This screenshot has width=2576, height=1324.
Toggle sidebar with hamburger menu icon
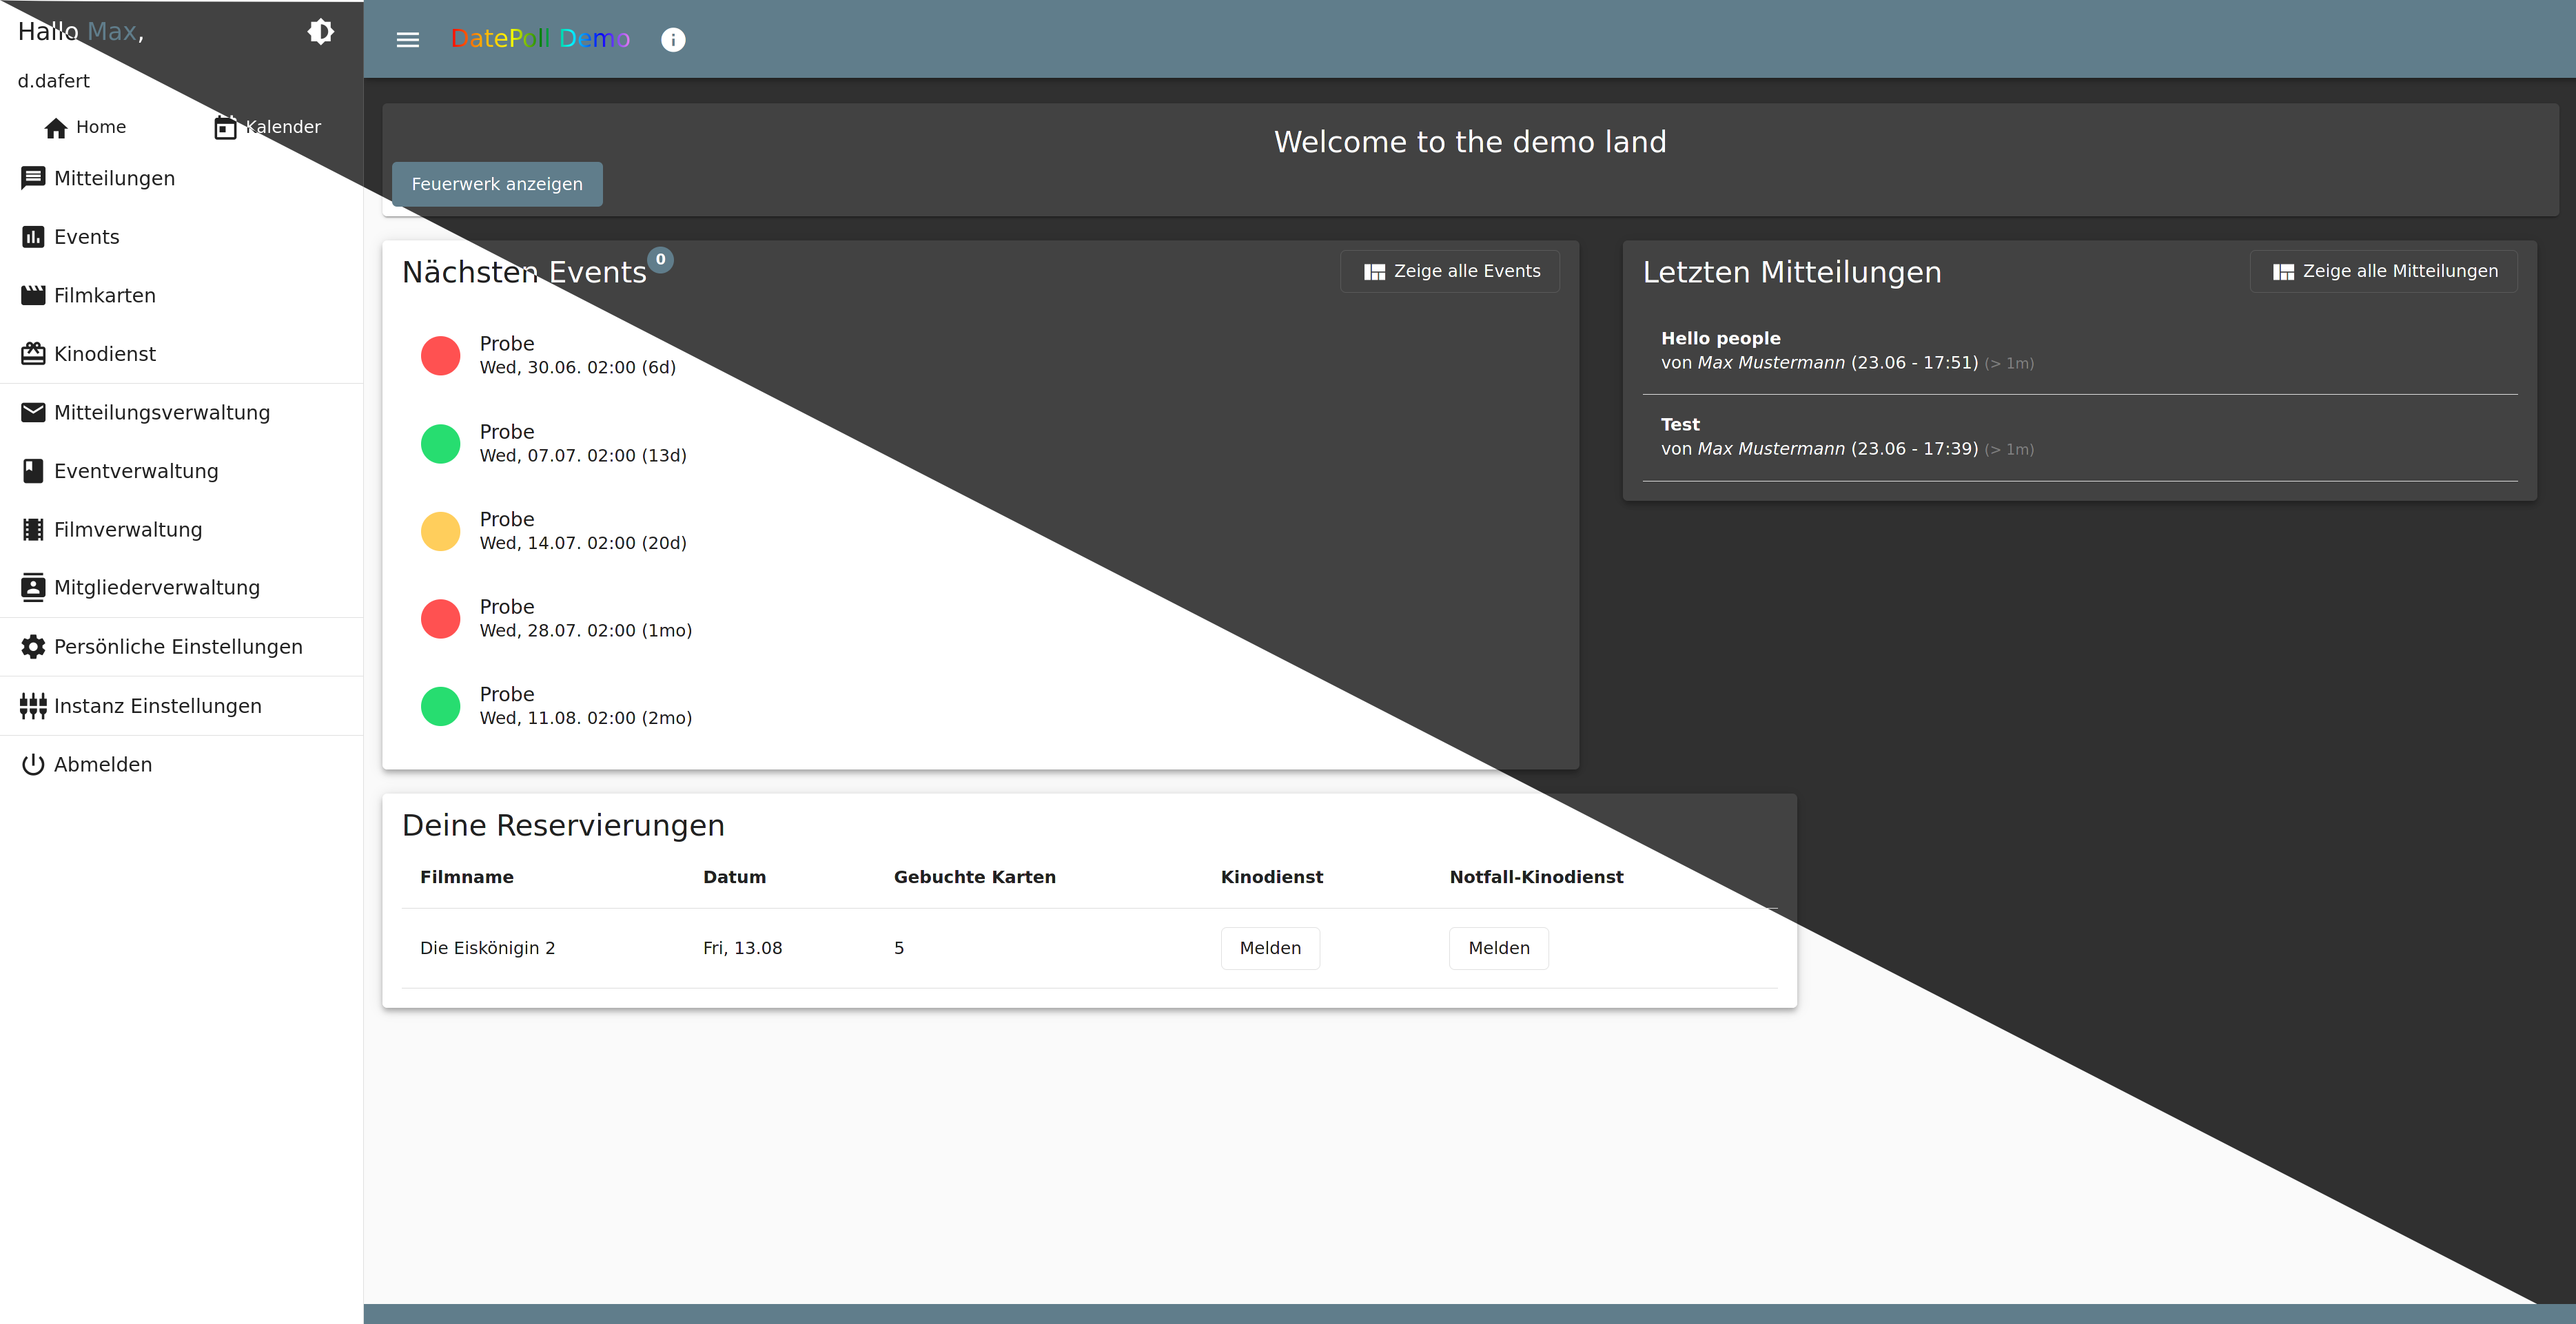[407, 40]
